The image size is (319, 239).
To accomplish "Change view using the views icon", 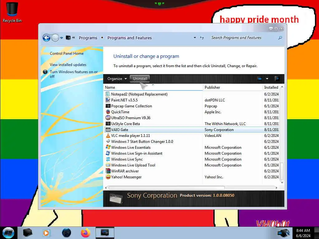I will 259,79.
